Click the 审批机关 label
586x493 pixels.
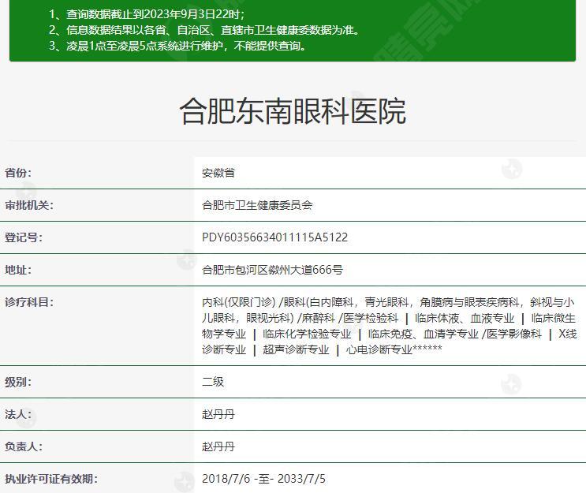29,205
